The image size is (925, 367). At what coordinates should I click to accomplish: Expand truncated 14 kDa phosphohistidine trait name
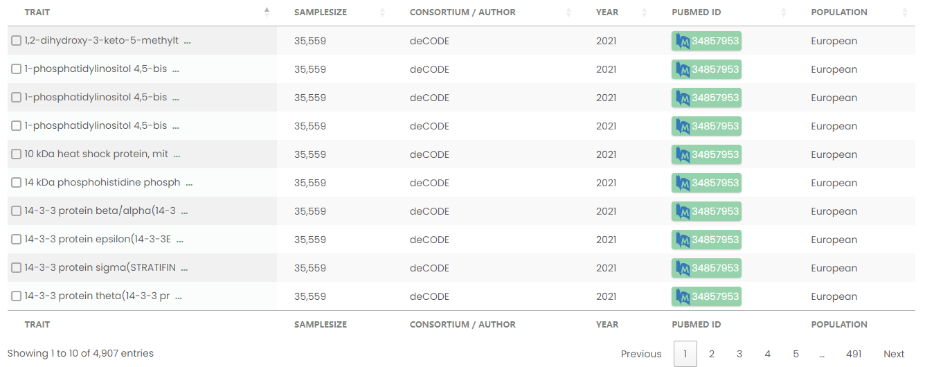point(189,183)
